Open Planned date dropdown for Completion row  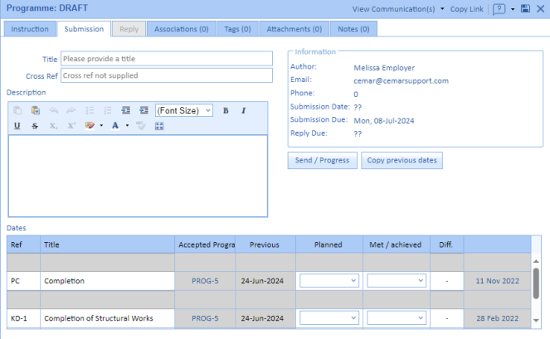point(329,281)
